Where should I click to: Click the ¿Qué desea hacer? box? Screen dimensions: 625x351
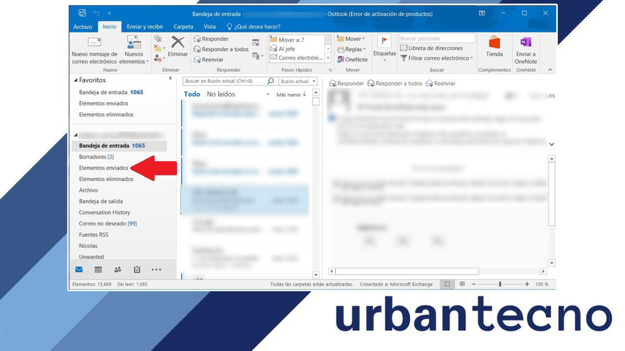254,26
